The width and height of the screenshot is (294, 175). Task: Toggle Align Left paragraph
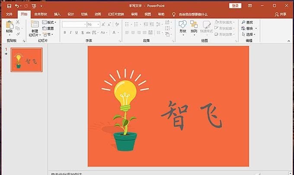tap(127, 32)
